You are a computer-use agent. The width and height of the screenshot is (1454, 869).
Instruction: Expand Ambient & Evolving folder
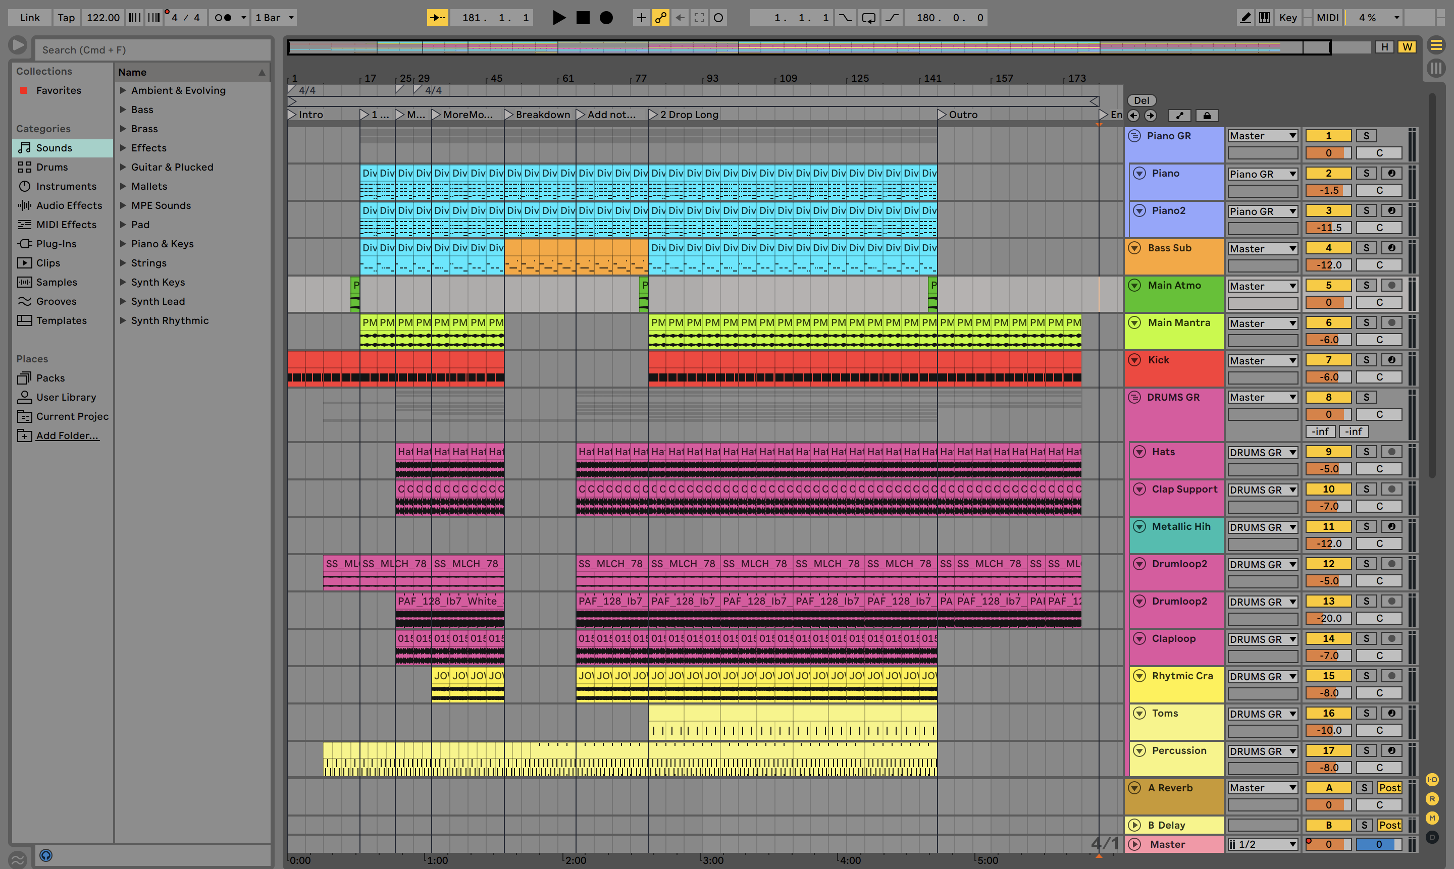(x=123, y=90)
